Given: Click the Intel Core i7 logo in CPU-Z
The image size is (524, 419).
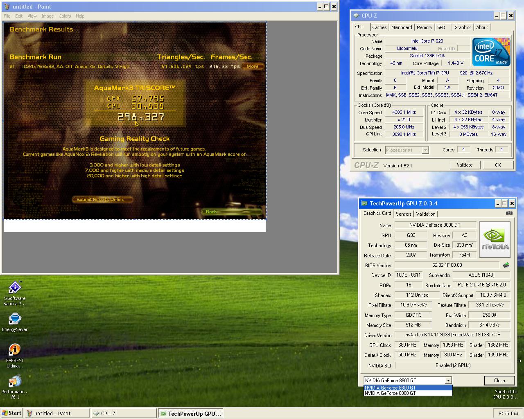Looking at the screenshot, I should pos(491,52).
